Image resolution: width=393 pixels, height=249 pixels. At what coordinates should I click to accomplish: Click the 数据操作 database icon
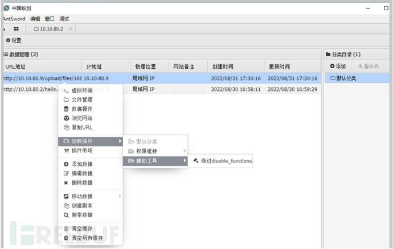pos(66,109)
